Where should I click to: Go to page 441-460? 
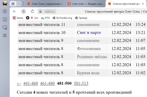(31, 83)
